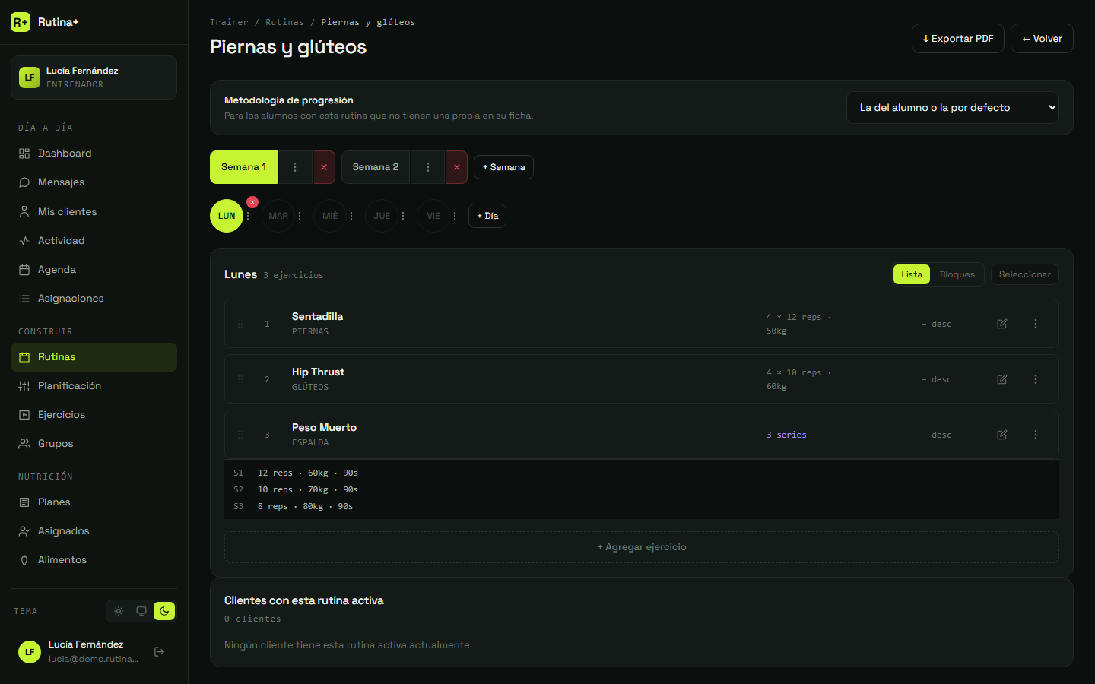The image size is (1095, 684).
Task: Click the logout icon beside Lucía's email
Action: (160, 651)
